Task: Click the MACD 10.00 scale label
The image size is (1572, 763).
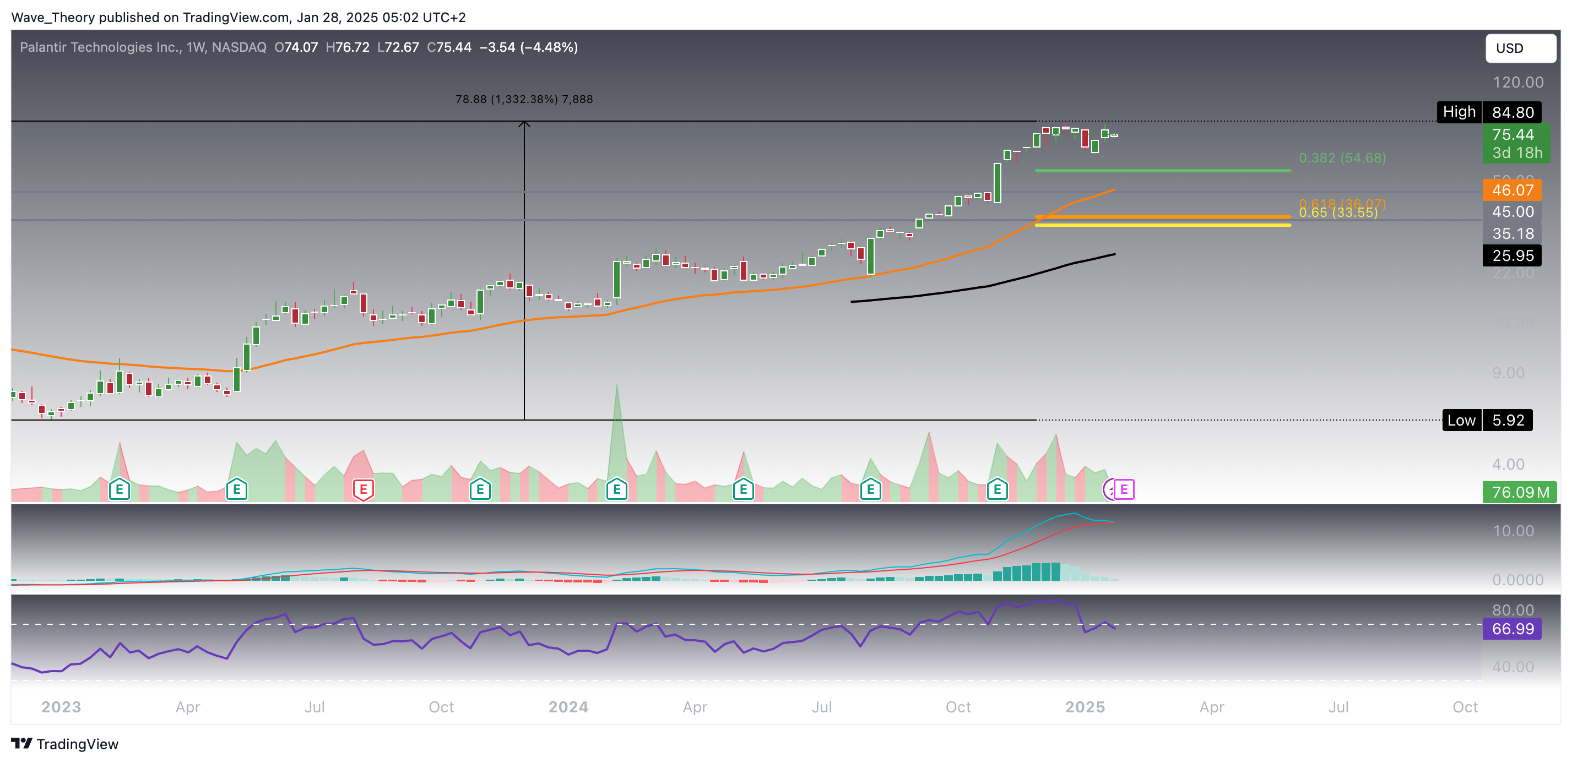Action: 1513,531
